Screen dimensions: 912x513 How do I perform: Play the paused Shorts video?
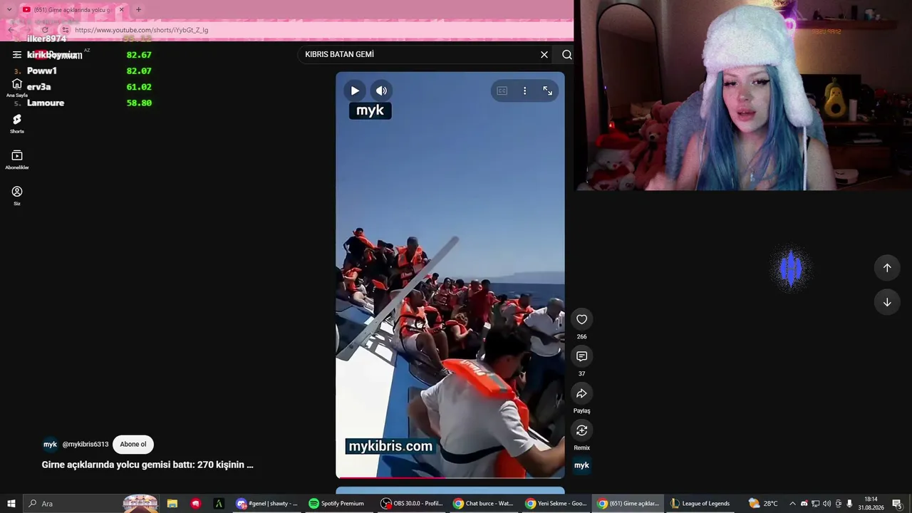pyautogui.click(x=354, y=90)
